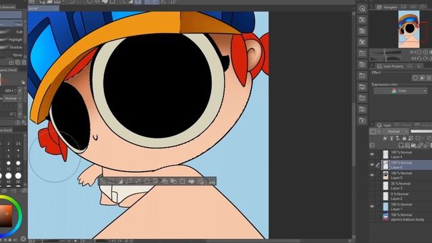Screen dimensions: 432x243
Task: Select the Highlight sub tool
Action: coord(11,40)
